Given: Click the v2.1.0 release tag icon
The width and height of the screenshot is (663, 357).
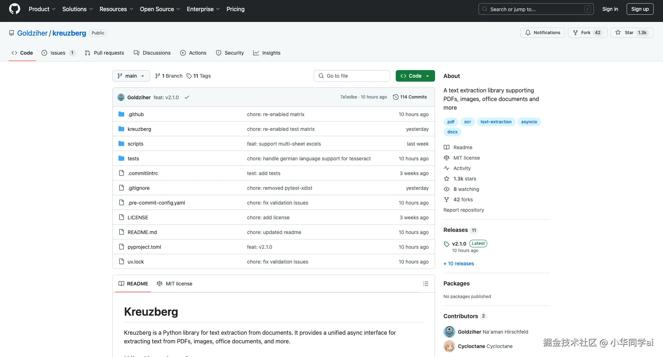Looking at the screenshot, I should [447, 244].
